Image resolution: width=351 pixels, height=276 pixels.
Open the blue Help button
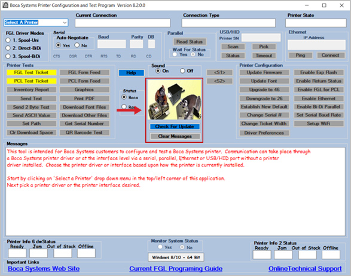coord(131,73)
